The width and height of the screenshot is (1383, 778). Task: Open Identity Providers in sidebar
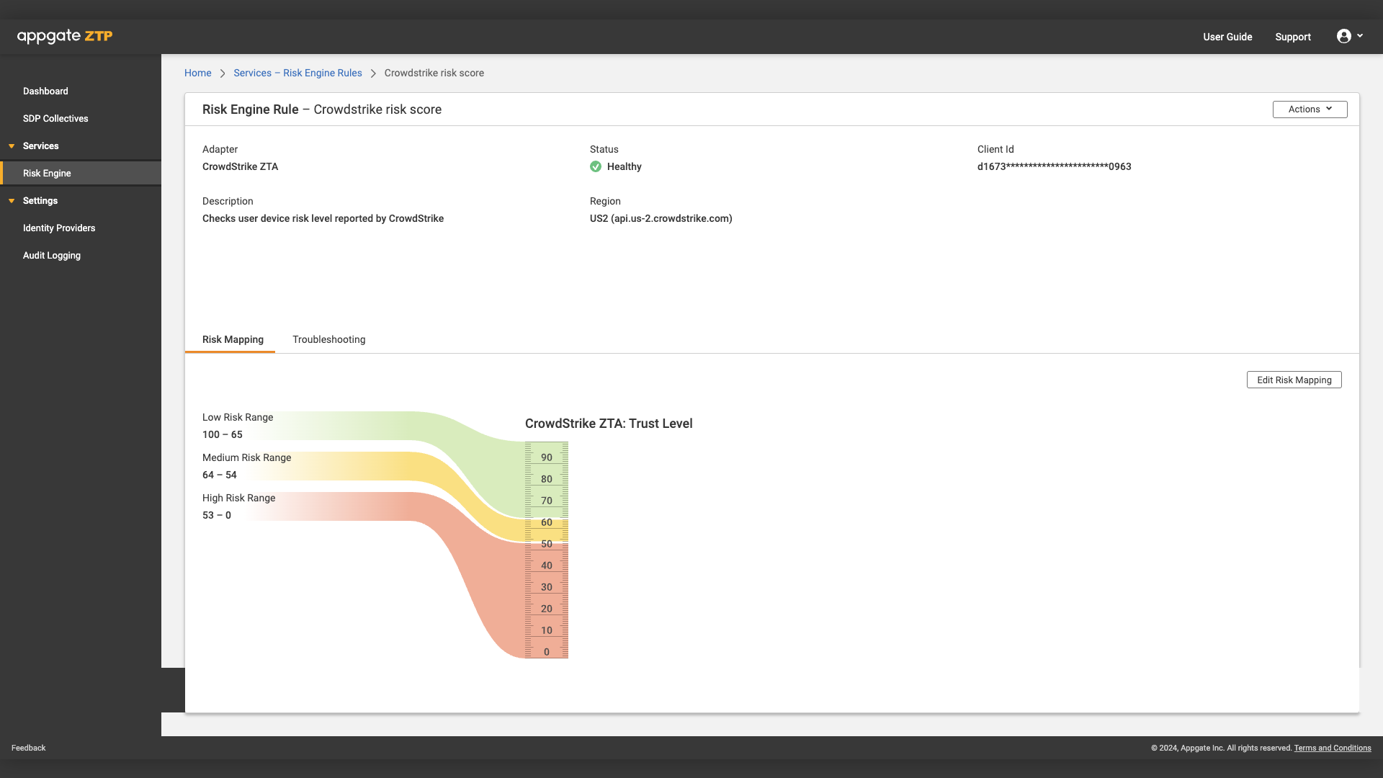[59, 228]
